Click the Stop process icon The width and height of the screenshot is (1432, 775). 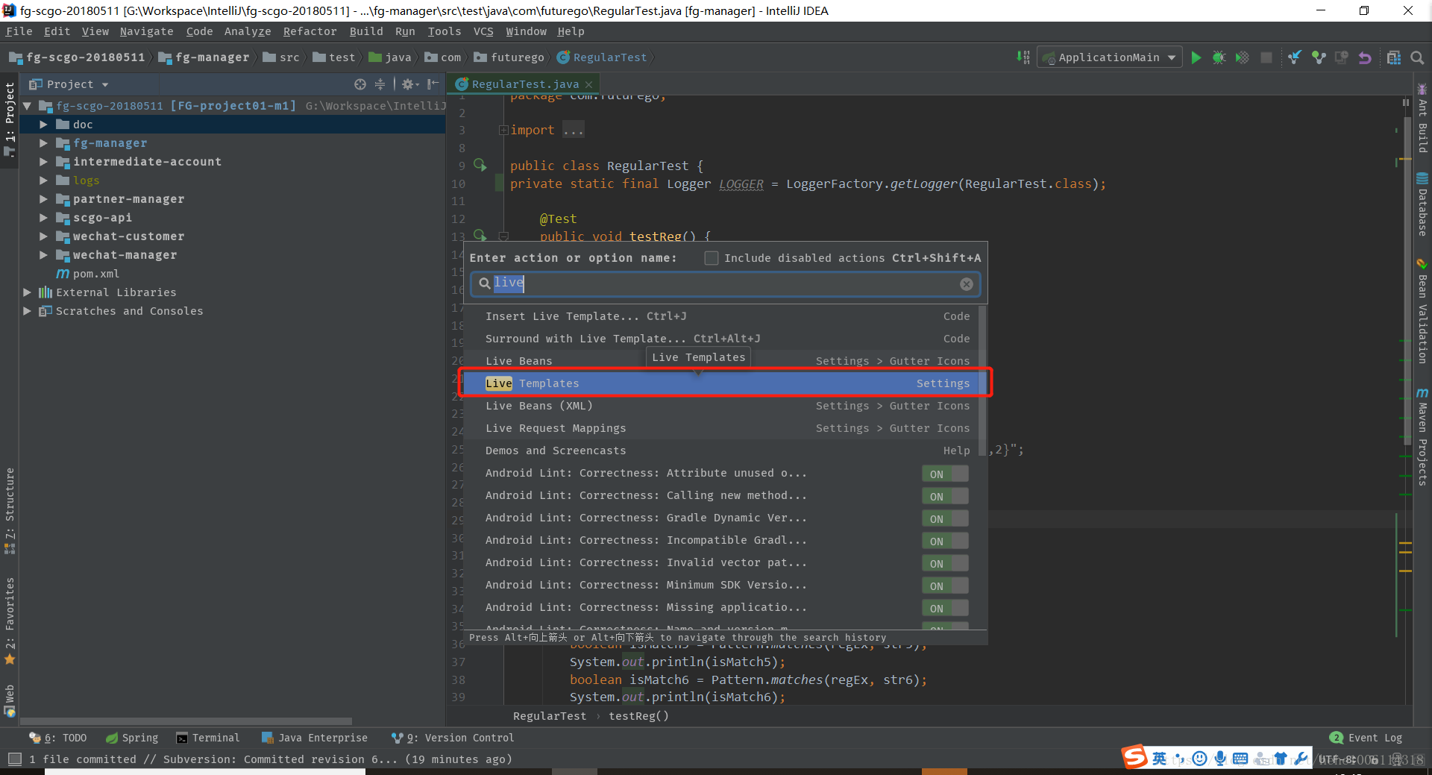1266,57
